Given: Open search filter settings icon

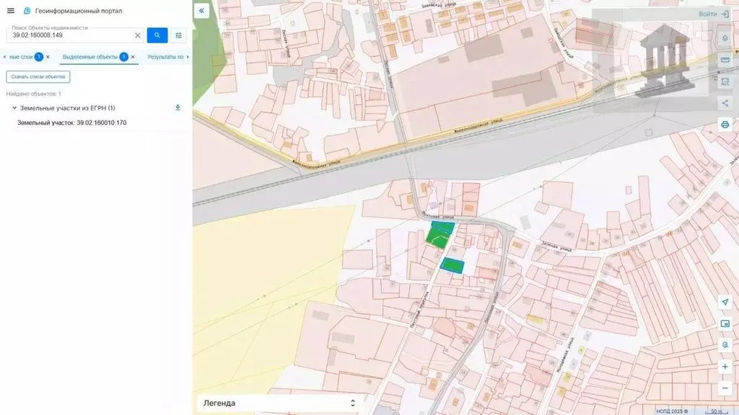Looking at the screenshot, I should 179,35.
